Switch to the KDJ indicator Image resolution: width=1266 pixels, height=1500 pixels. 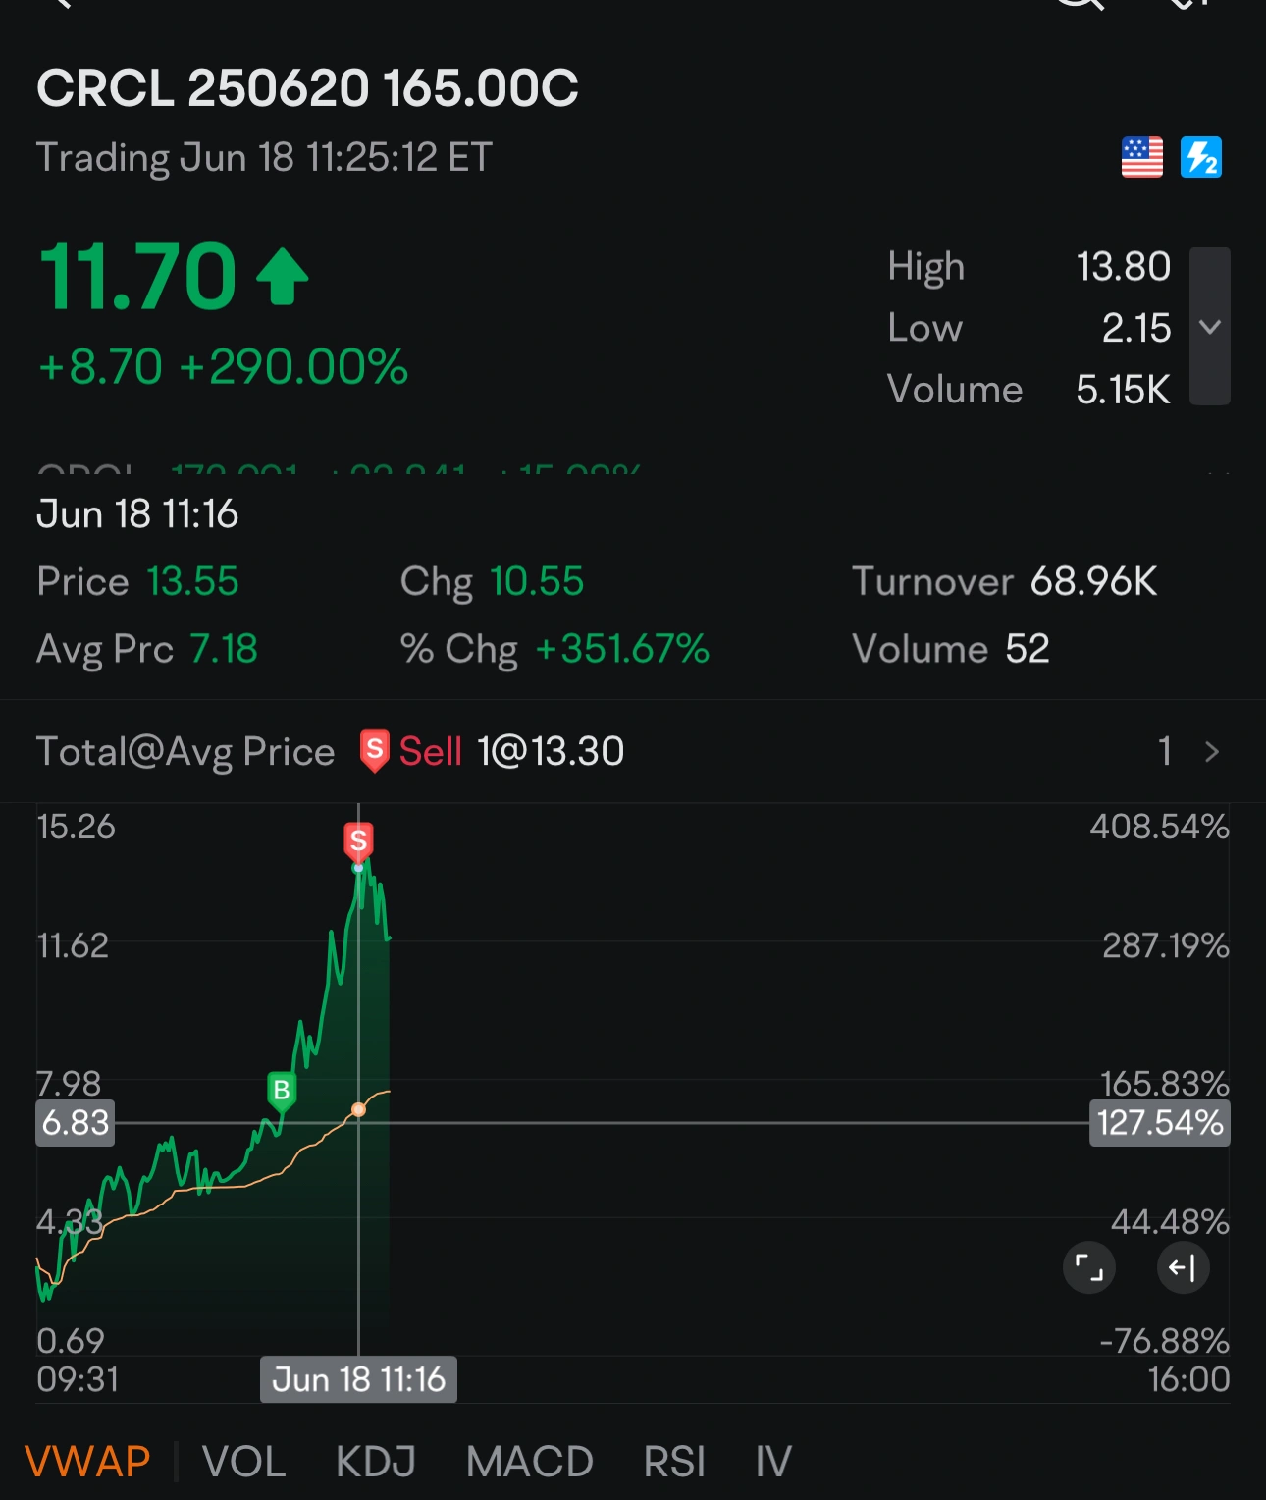(376, 1462)
